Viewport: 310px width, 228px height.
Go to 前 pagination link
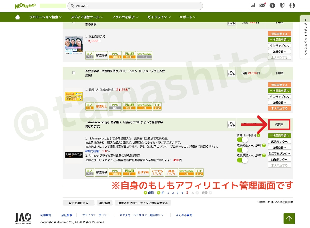click(x=161, y=193)
